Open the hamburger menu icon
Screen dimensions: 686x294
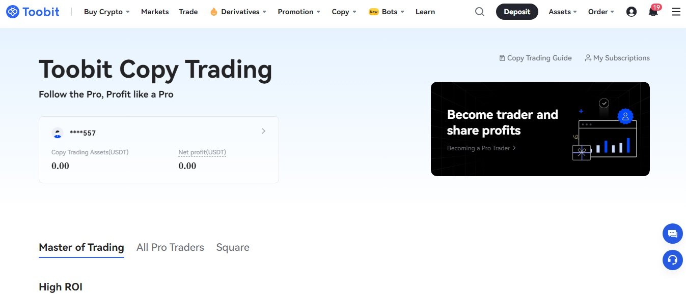676,12
